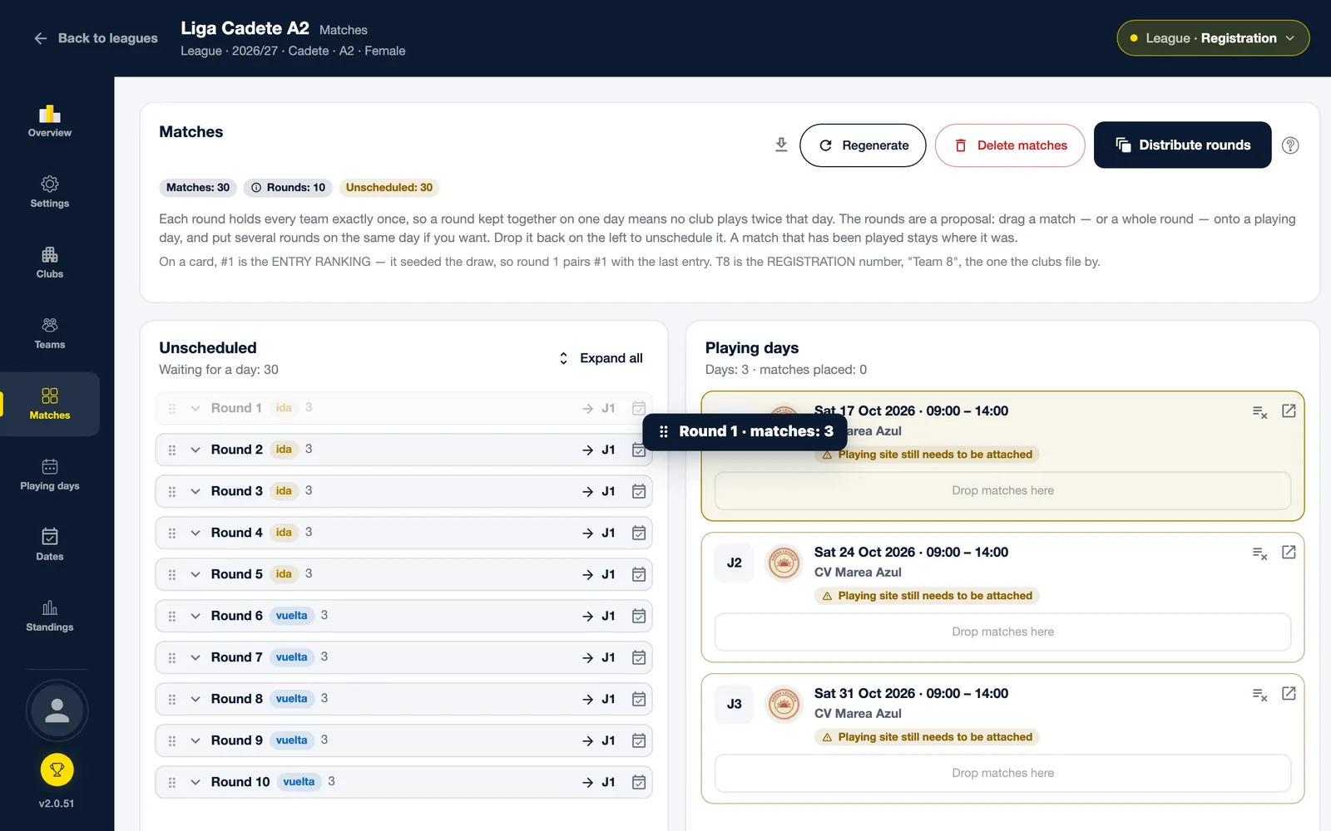
Task: Open the Overview sidebar section
Action: (50, 121)
